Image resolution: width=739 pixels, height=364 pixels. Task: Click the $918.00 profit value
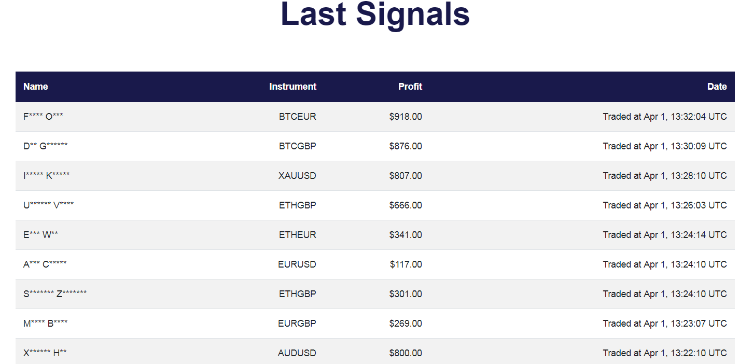click(406, 117)
